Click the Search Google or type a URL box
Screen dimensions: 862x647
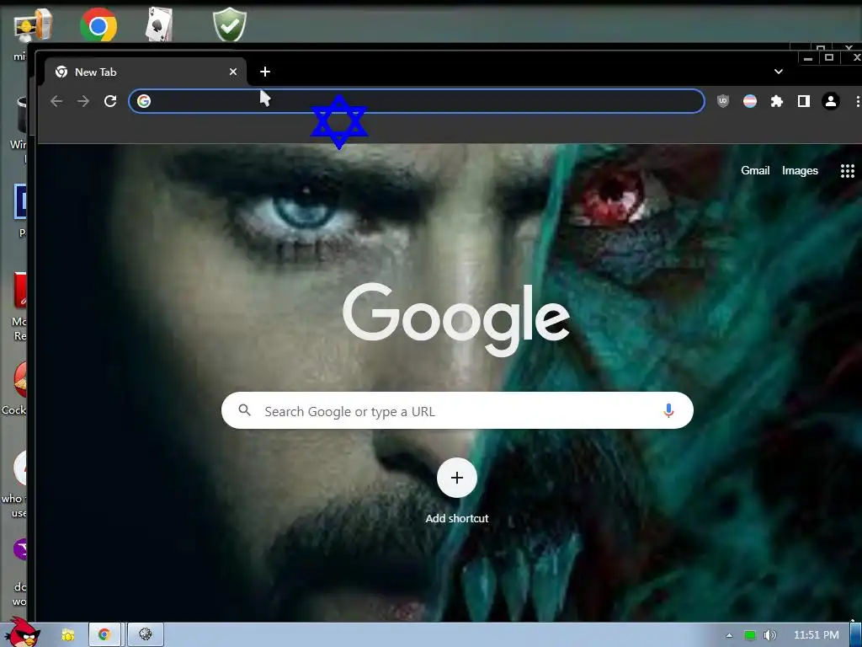[x=457, y=410]
